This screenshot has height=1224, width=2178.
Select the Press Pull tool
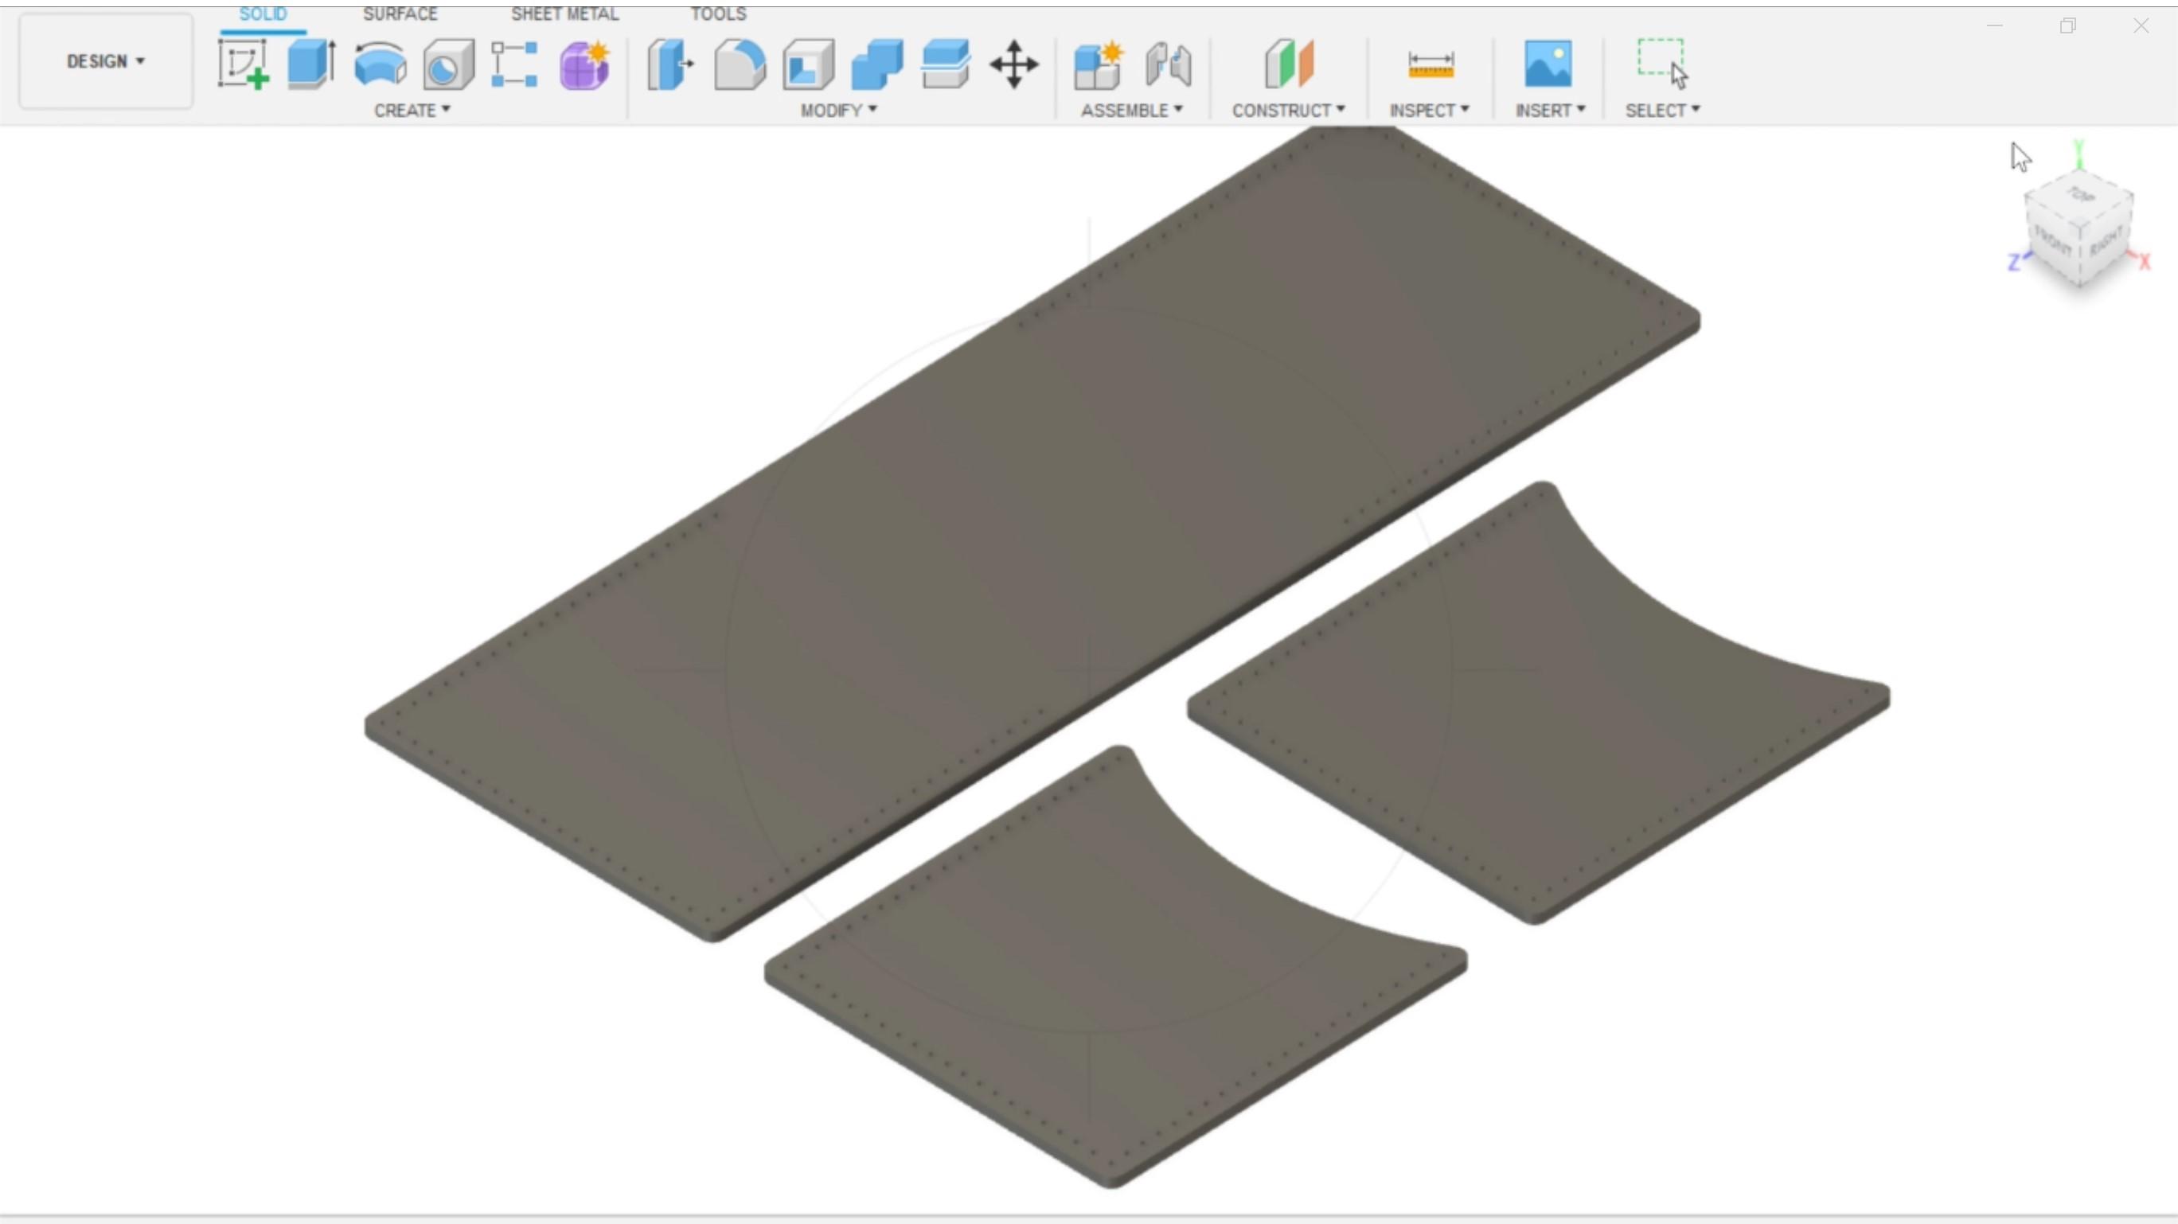(670, 64)
